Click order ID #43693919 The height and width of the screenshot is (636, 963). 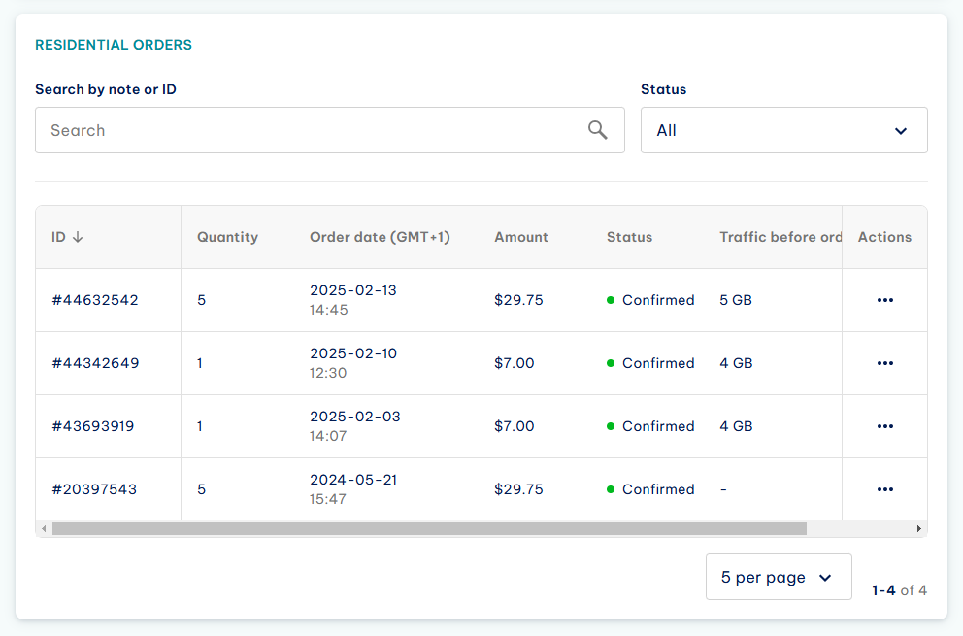pos(93,426)
